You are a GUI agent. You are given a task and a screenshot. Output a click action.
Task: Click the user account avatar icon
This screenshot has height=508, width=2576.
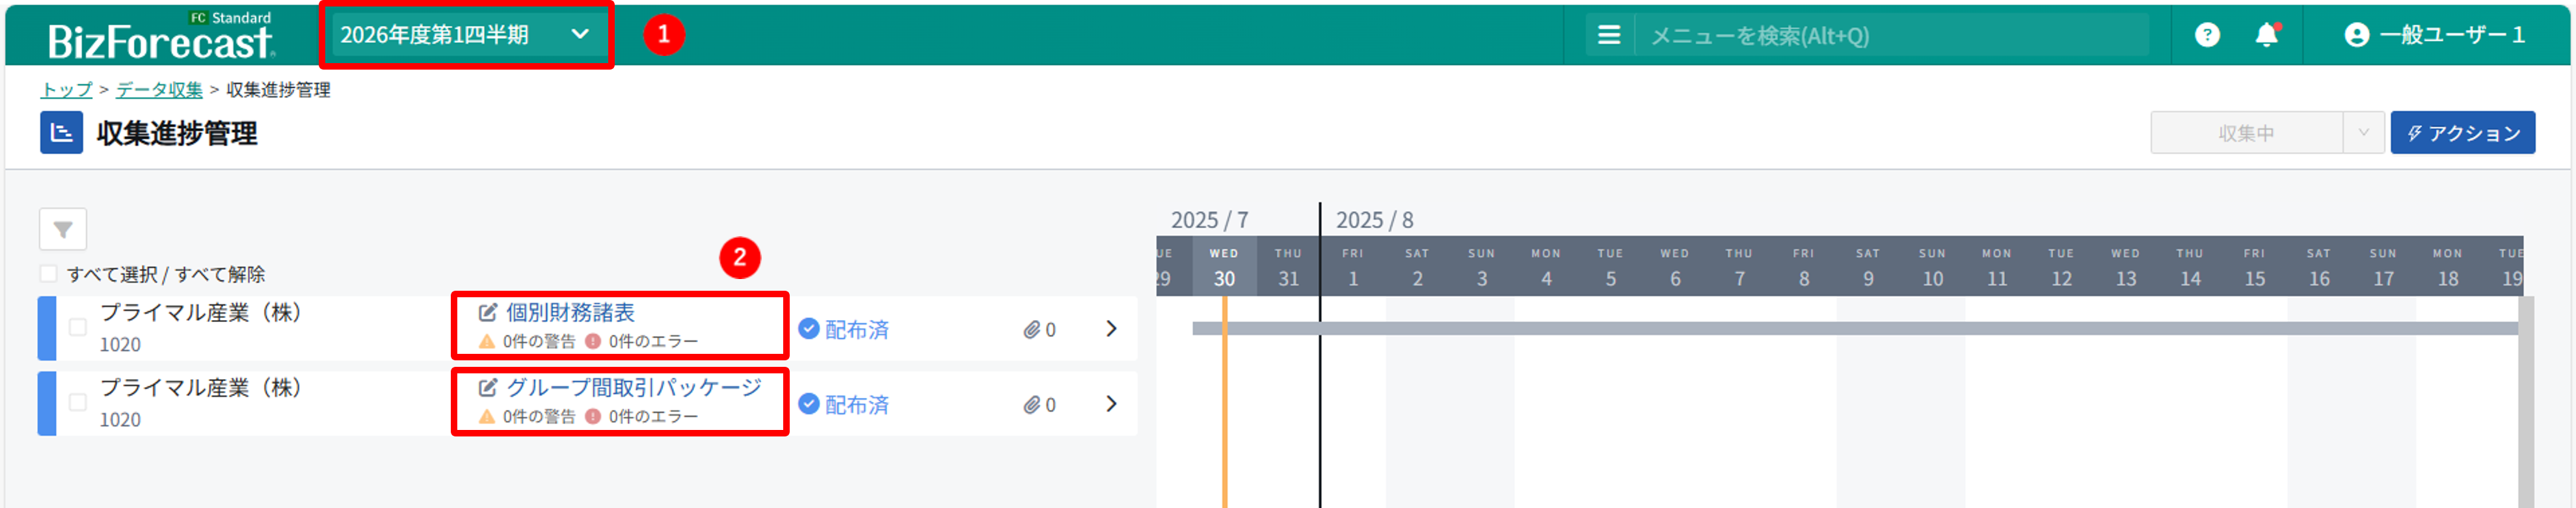pos(2356,35)
